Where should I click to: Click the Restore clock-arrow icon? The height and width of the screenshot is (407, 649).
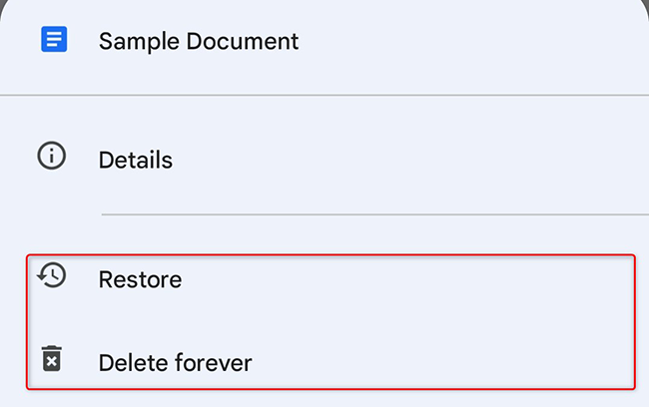click(51, 275)
